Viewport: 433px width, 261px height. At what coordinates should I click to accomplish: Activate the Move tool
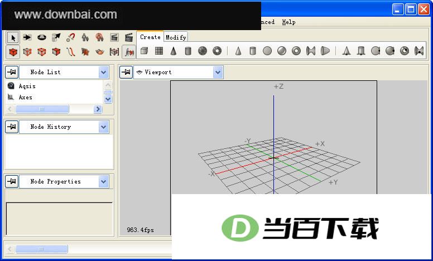[27, 37]
